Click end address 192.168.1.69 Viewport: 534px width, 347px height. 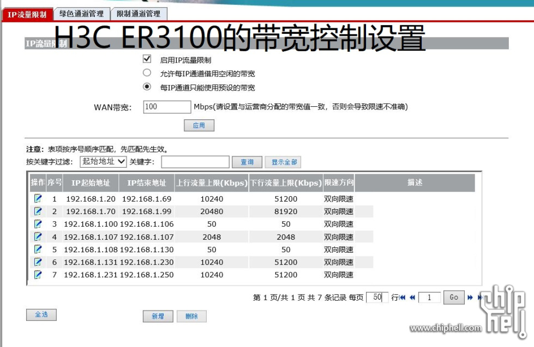(147, 199)
